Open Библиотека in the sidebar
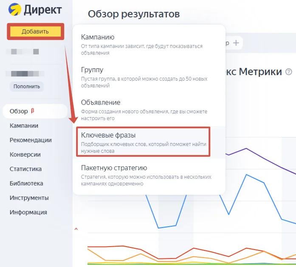The width and height of the screenshot is (296, 267). [x=26, y=183]
